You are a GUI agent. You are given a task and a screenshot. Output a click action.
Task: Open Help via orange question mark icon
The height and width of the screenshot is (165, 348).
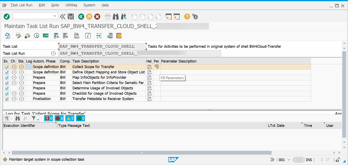pyautogui.click(x=187, y=16)
